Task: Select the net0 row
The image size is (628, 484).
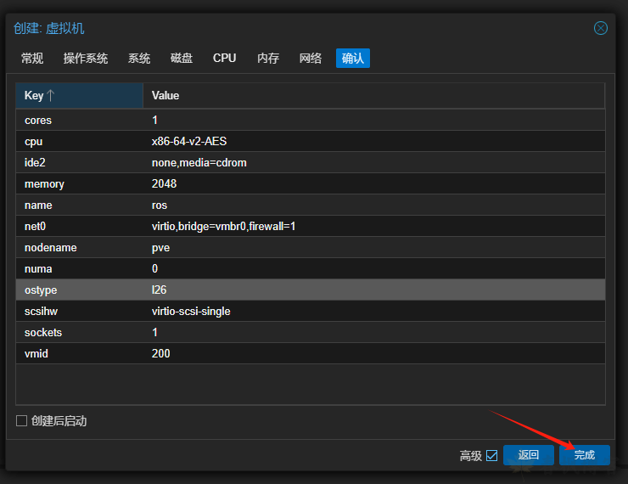Action: [x=310, y=227]
